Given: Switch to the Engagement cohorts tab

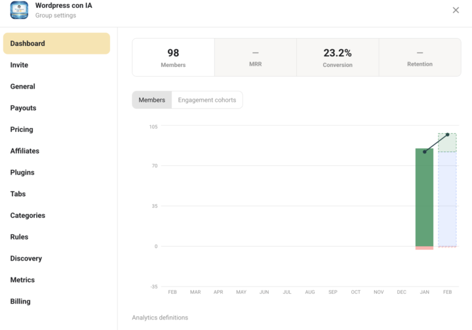Looking at the screenshot, I should (x=206, y=100).
